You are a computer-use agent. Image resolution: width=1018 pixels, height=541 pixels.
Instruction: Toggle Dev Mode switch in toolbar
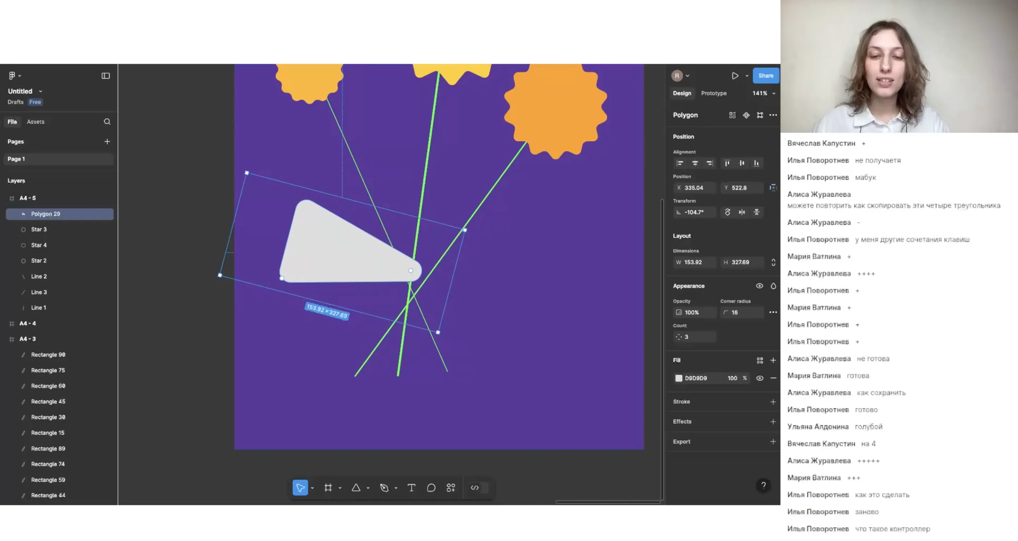coord(479,488)
